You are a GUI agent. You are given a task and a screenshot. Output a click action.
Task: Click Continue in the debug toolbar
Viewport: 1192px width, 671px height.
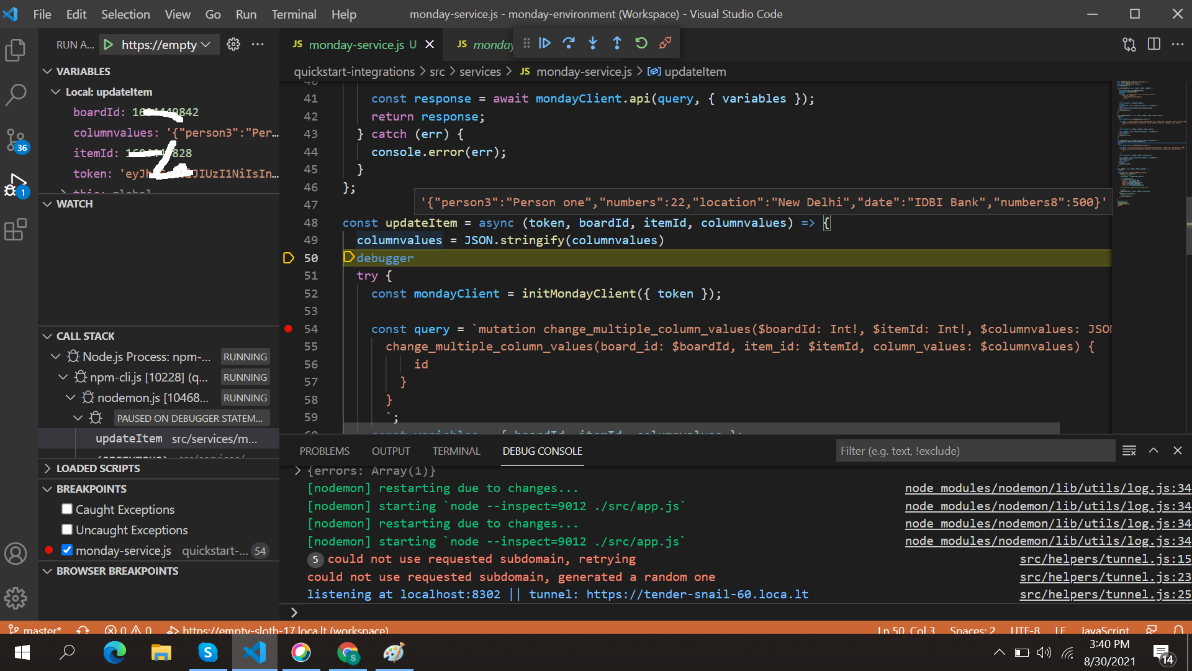tap(545, 43)
